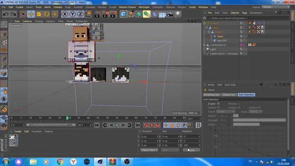Click the Enable Snap S icon
Screen dimensions: 295x166
click(4, 99)
